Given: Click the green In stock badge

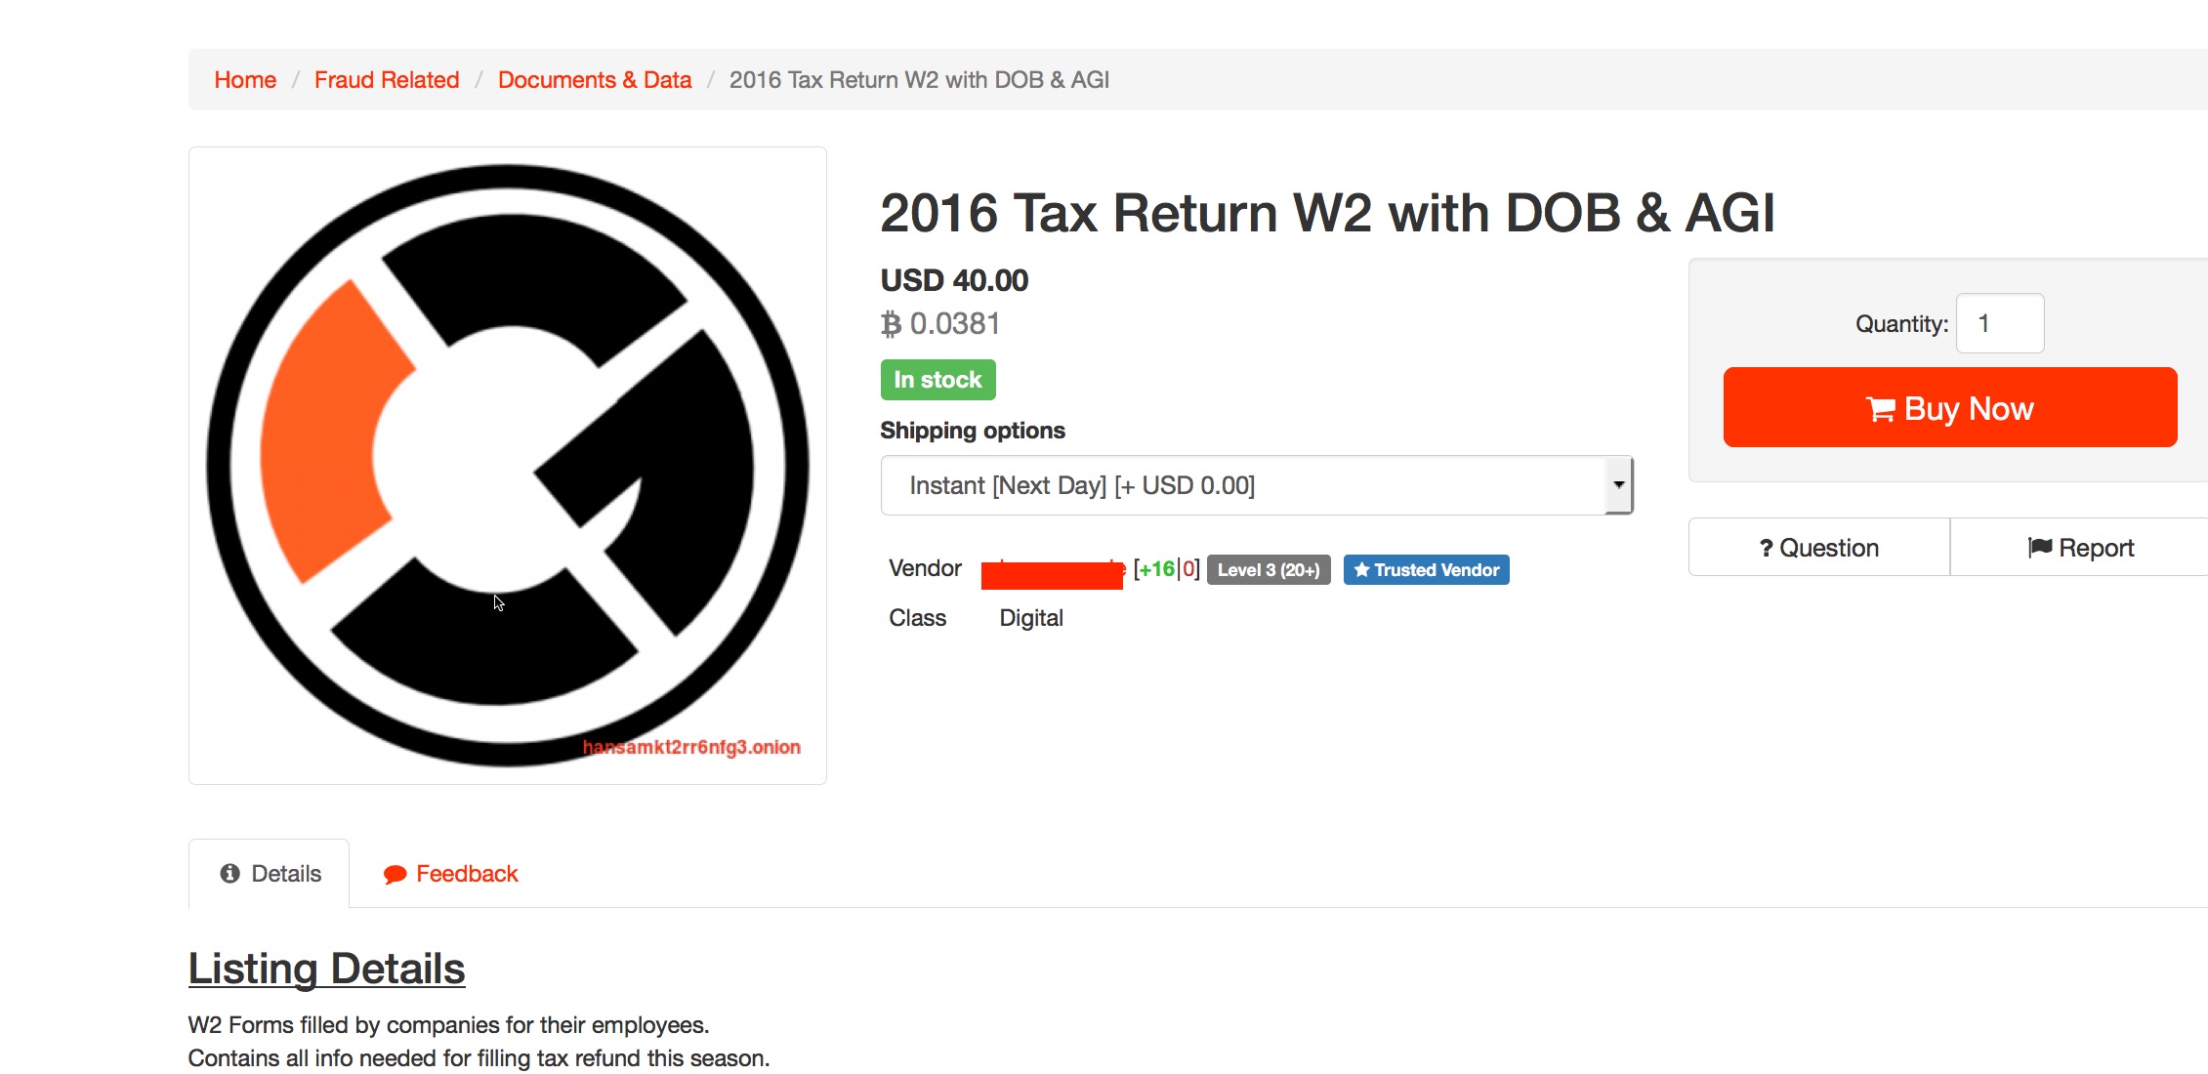Looking at the screenshot, I should pyautogui.click(x=937, y=380).
